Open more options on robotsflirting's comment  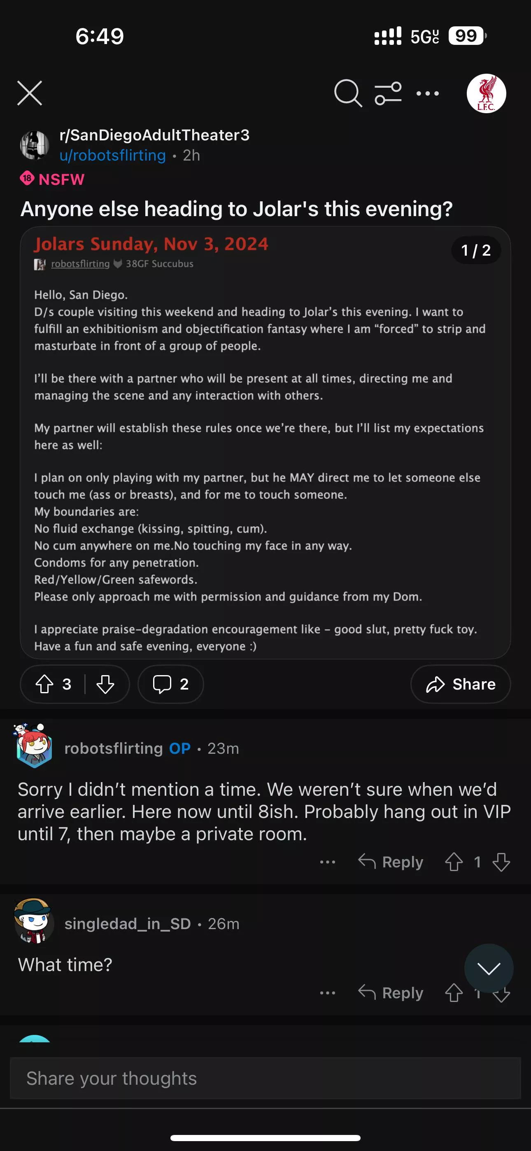click(328, 862)
